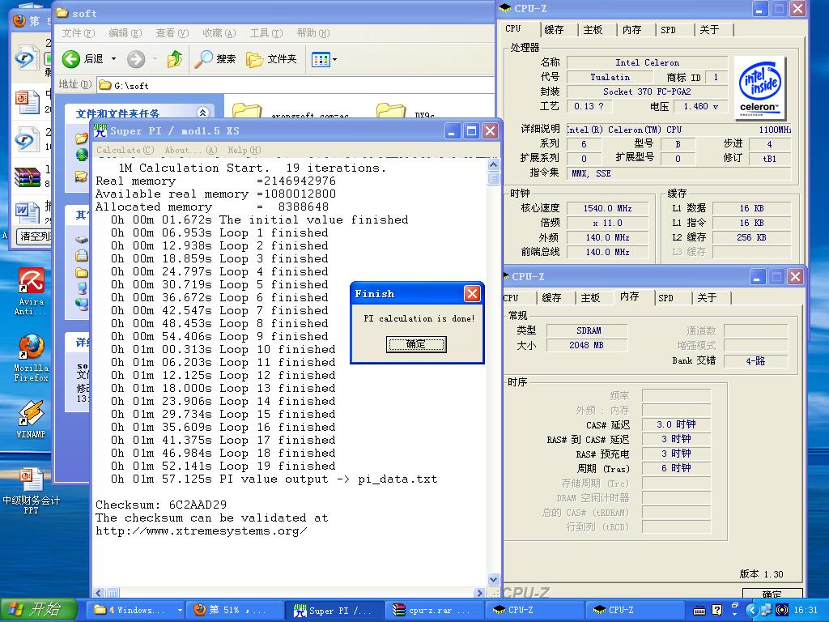Image resolution: width=829 pixels, height=622 pixels.
Task: Click the 开始 Start button
Action: 38,610
